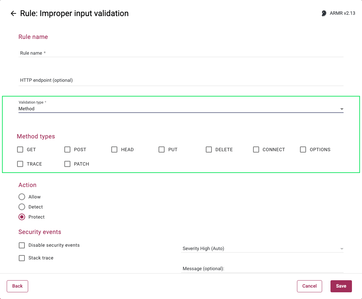Click the ARMR v2.13 version text
Screen dimensions: 362x299
pyautogui.click(x=342, y=13)
